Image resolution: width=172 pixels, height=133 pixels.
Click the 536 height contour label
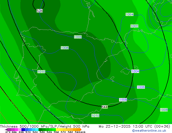click(40, 11)
